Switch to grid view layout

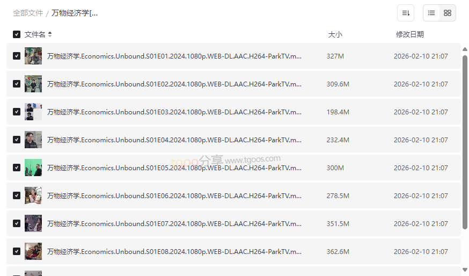pos(448,13)
